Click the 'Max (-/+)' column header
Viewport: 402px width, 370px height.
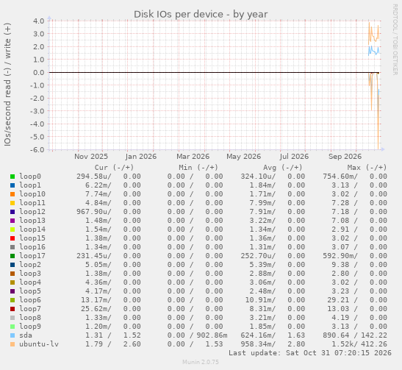tap(367, 168)
